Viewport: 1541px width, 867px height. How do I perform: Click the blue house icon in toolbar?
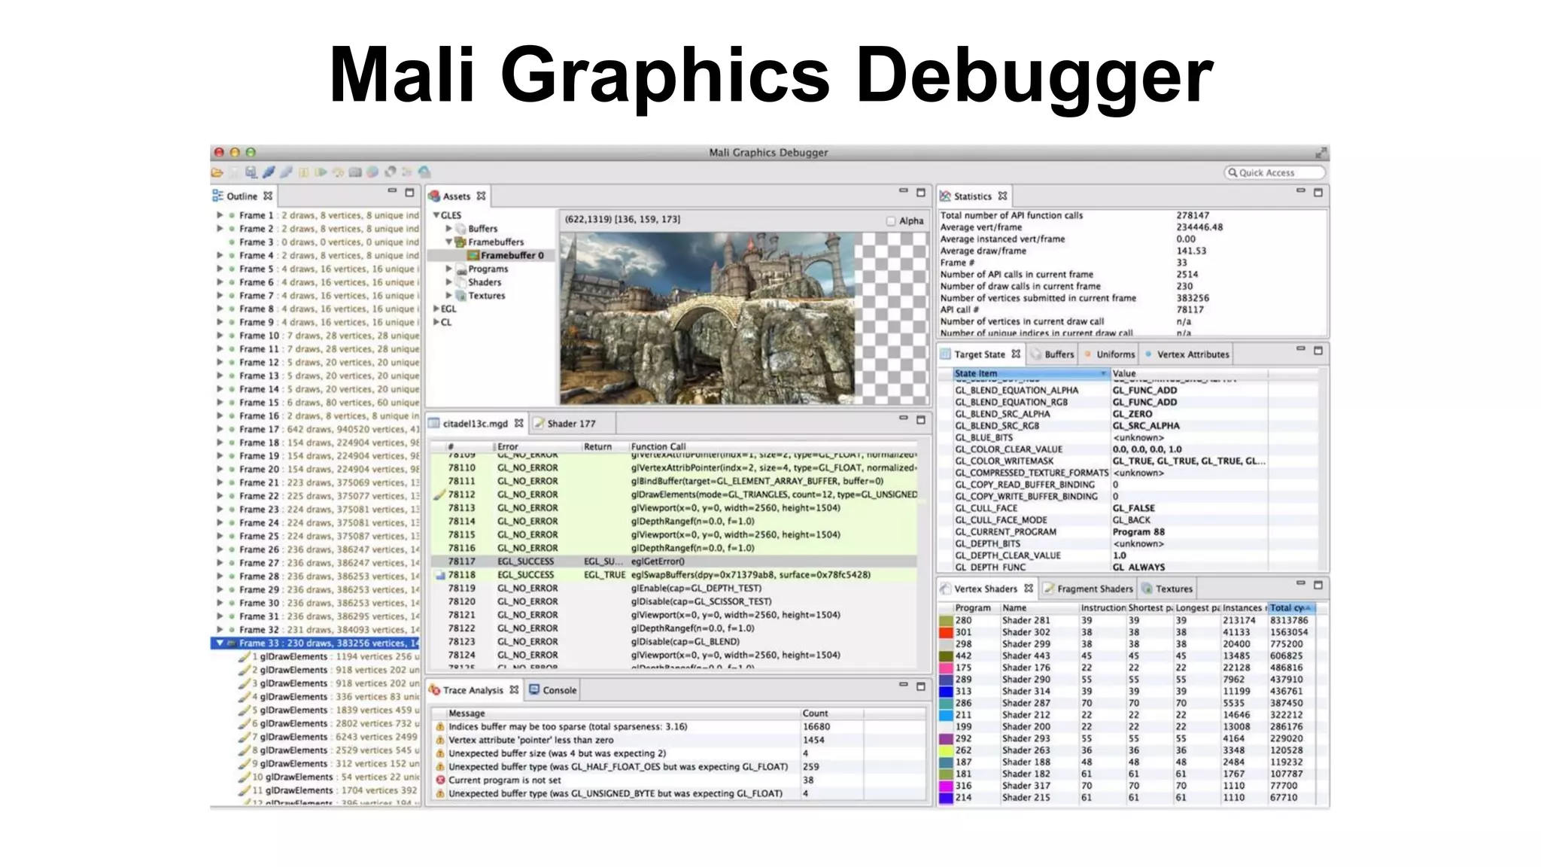424,172
